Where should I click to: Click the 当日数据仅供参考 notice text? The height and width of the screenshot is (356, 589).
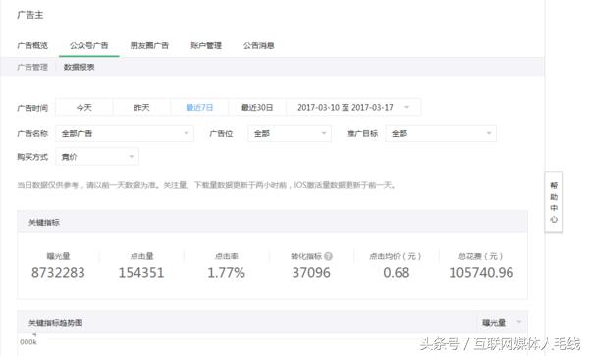206,185
